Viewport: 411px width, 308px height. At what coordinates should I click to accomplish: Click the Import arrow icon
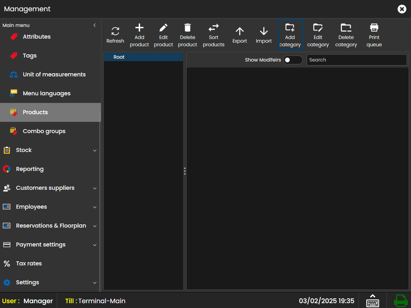click(x=264, y=31)
